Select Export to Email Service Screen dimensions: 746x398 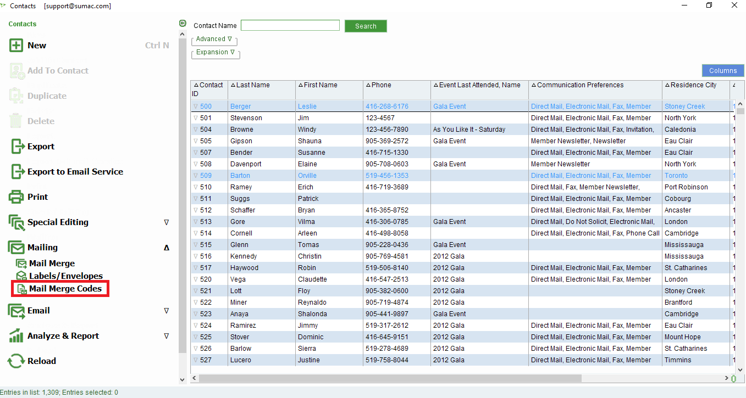(x=74, y=171)
